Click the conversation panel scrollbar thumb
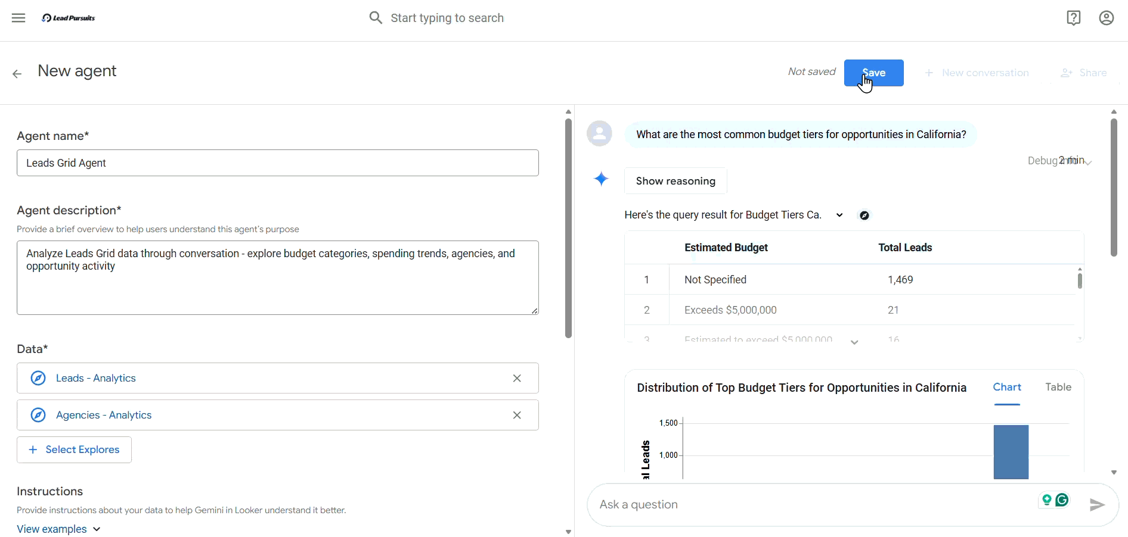Image resolution: width=1128 pixels, height=537 pixels. (x=1114, y=188)
